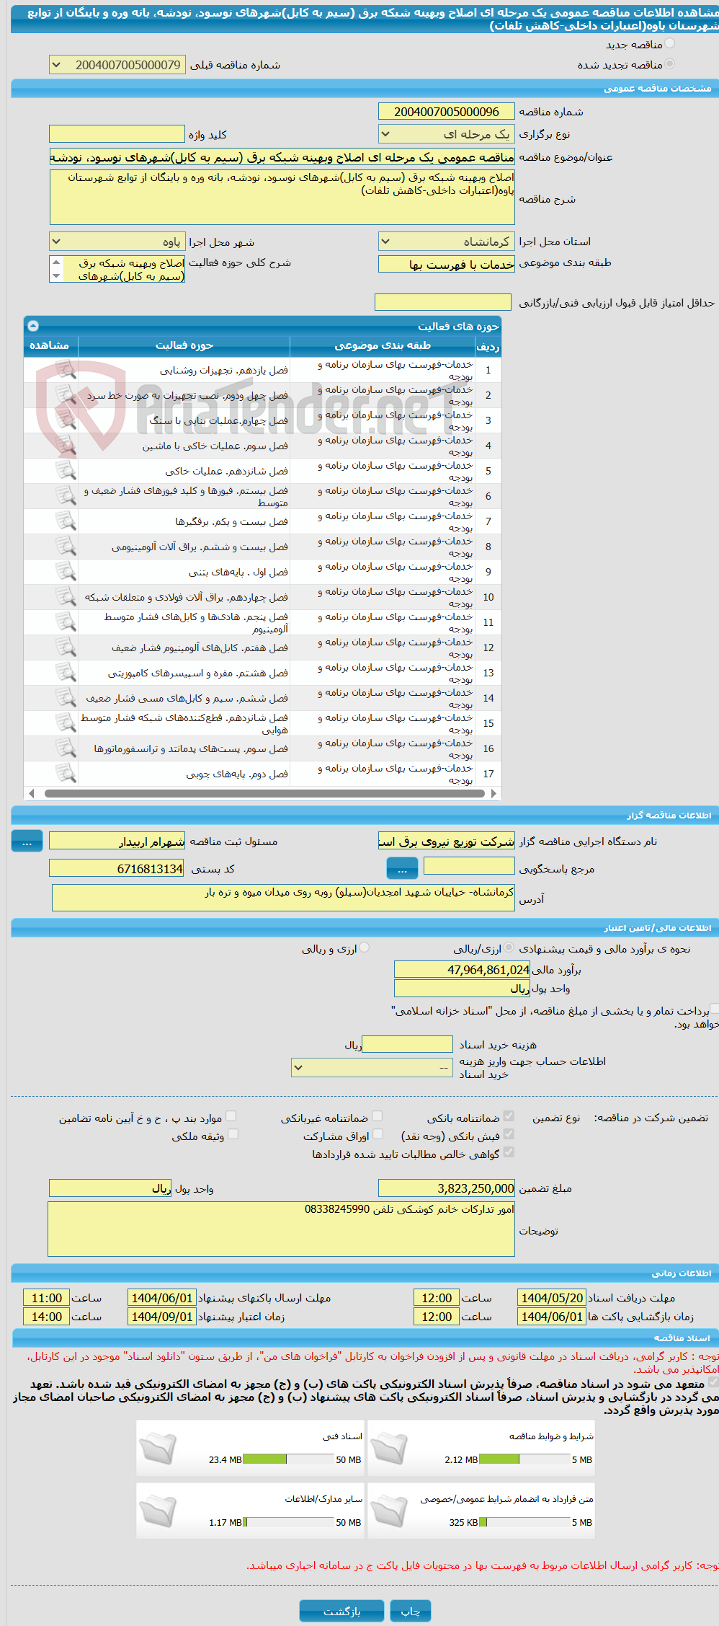Screen dimensions: 719x1626
Task: Click the حوزه فعالیت column header
Action: (184, 346)
